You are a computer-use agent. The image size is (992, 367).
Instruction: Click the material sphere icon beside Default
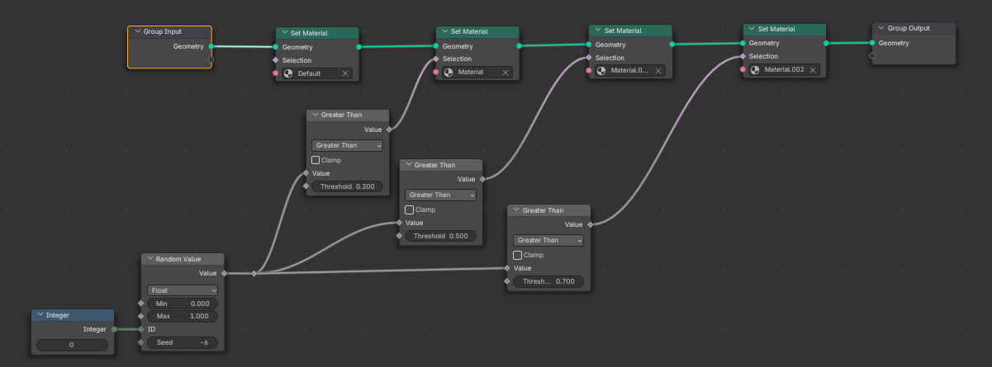(x=288, y=73)
